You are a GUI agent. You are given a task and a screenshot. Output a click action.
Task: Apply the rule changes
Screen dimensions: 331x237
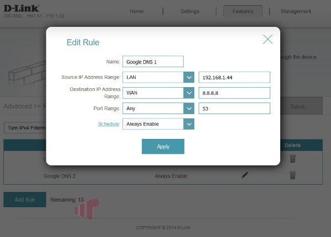click(x=163, y=147)
